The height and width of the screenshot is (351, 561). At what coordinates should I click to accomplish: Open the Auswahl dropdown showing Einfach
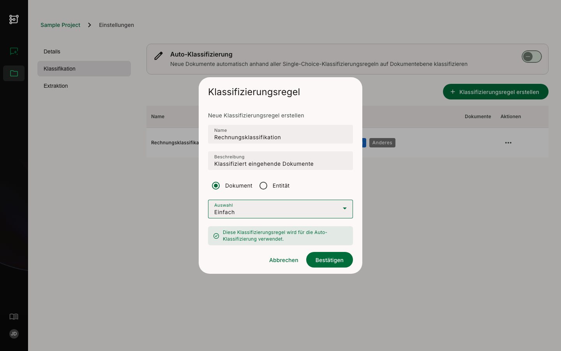pos(280,209)
